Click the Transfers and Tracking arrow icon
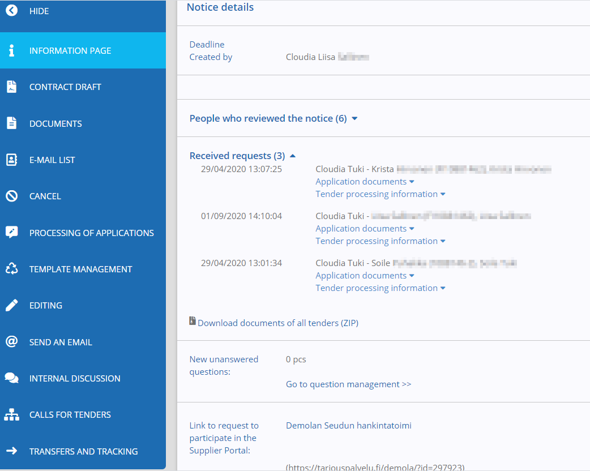The height and width of the screenshot is (471, 590). point(12,451)
